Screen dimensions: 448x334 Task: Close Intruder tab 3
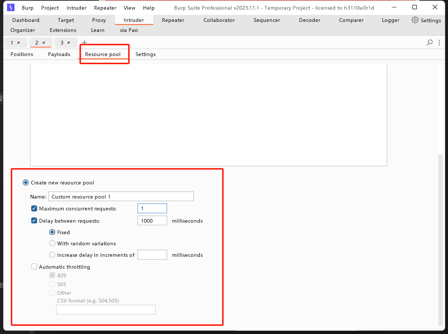pyautogui.click(x=69, y=43)
